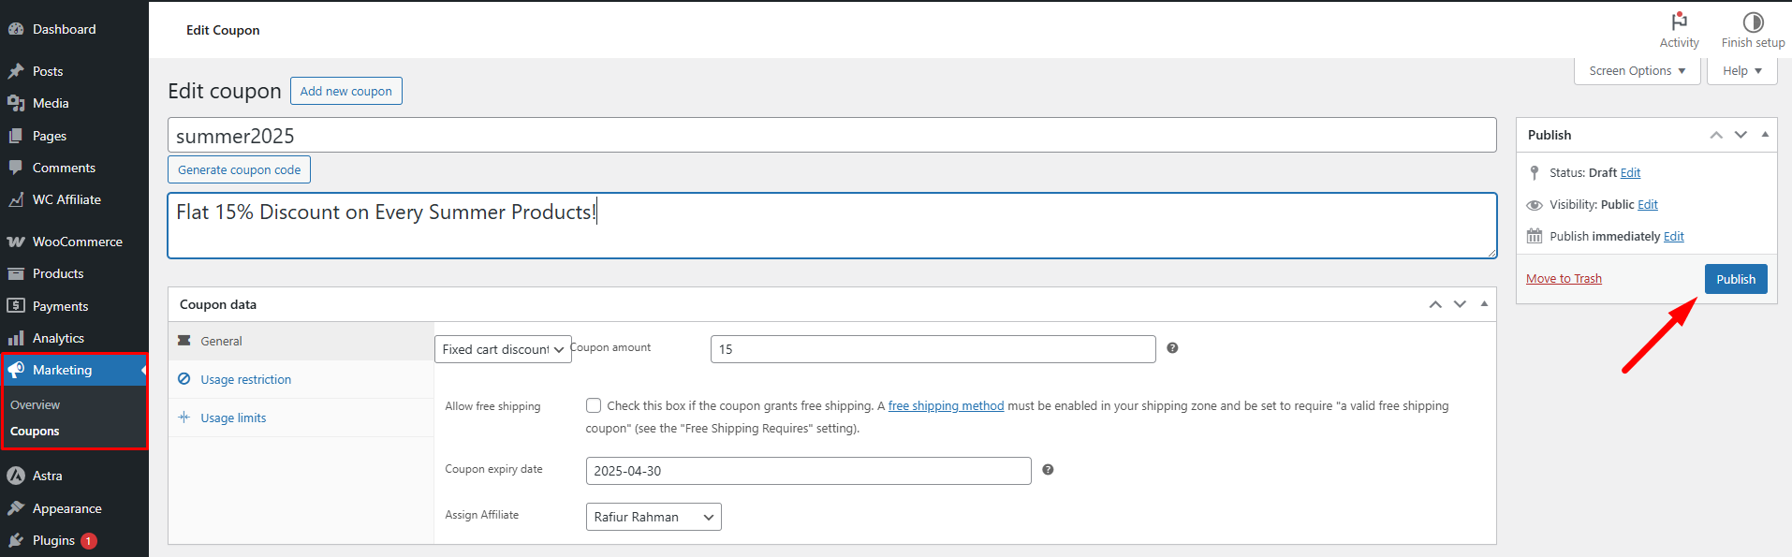The height and width of the screenshot is (557, 1792).
Task: Click the Analytics bar chart icon
Action: pyautogui.click(x=16, y=338)
